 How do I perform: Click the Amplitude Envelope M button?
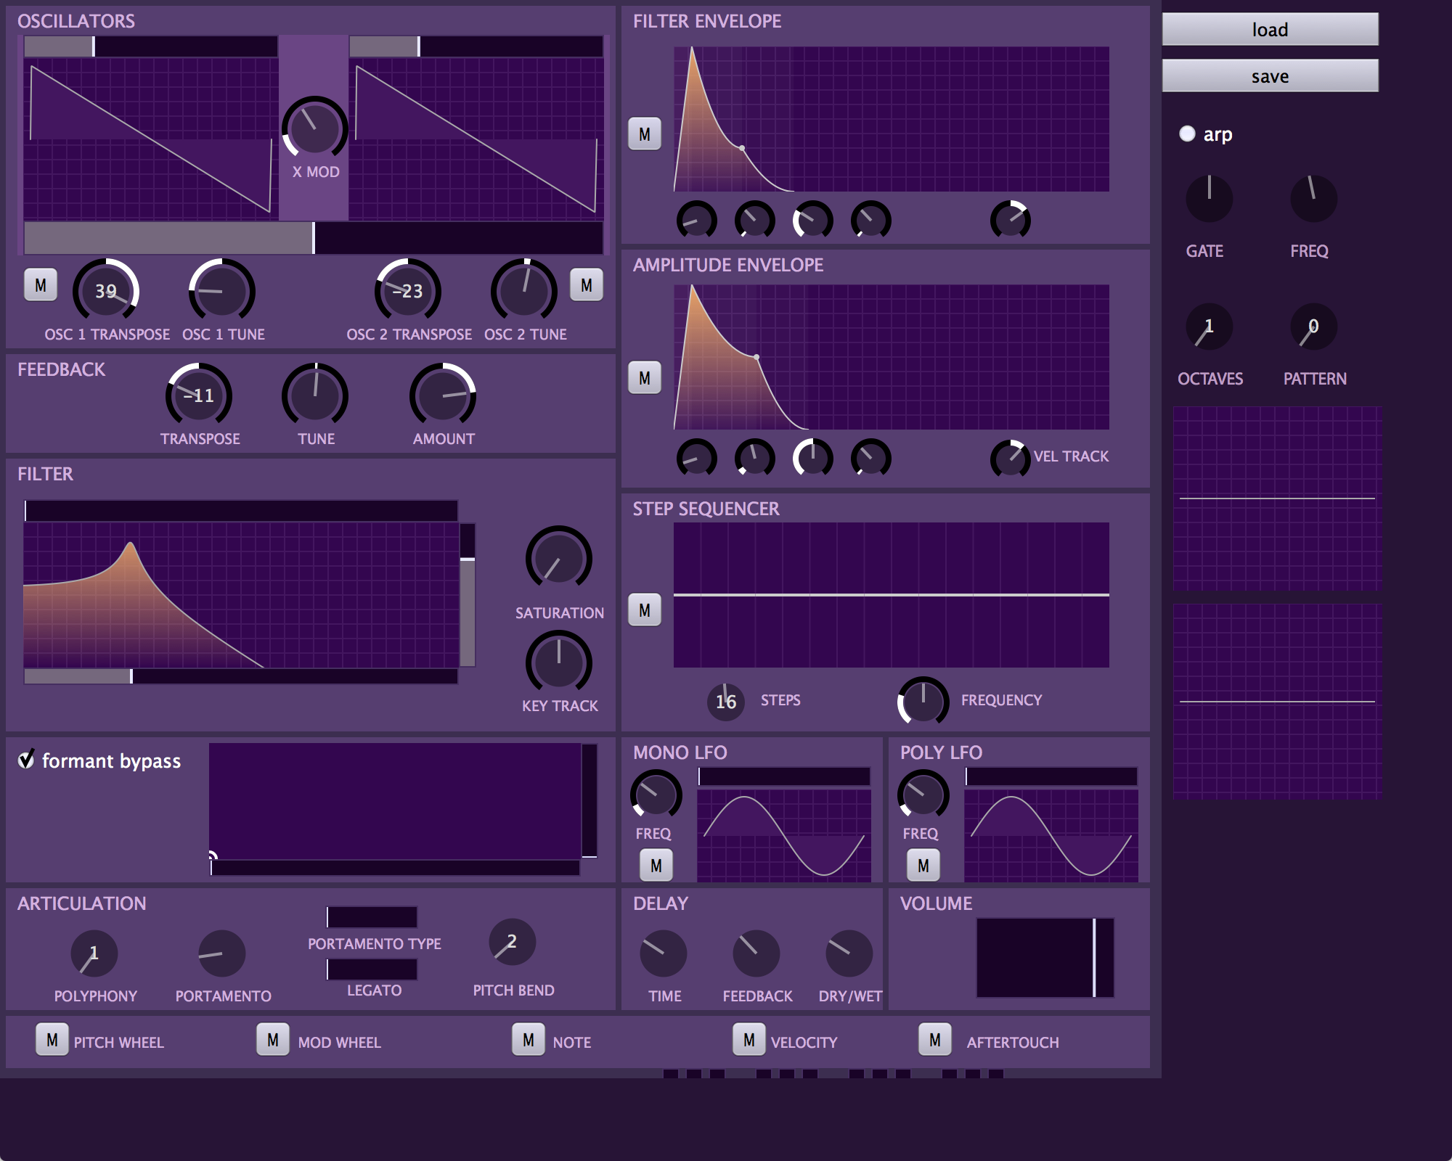tap(644, 377)
